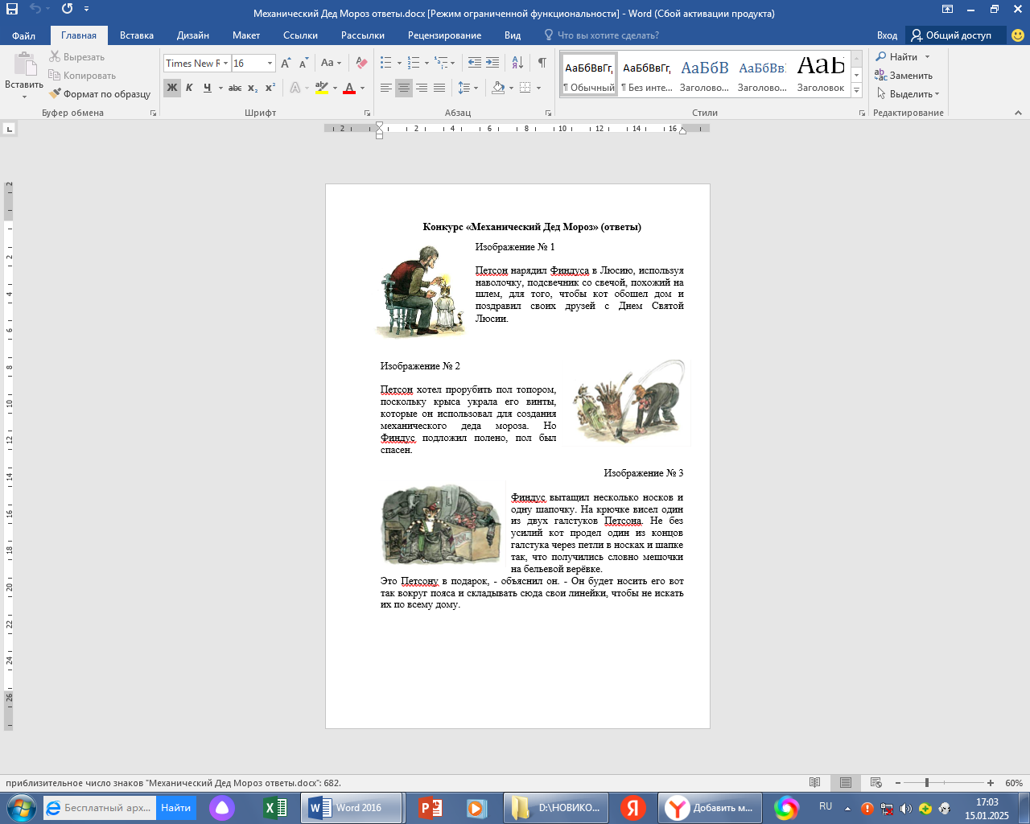Click the bulleted list icon

[x=386, y=63]
